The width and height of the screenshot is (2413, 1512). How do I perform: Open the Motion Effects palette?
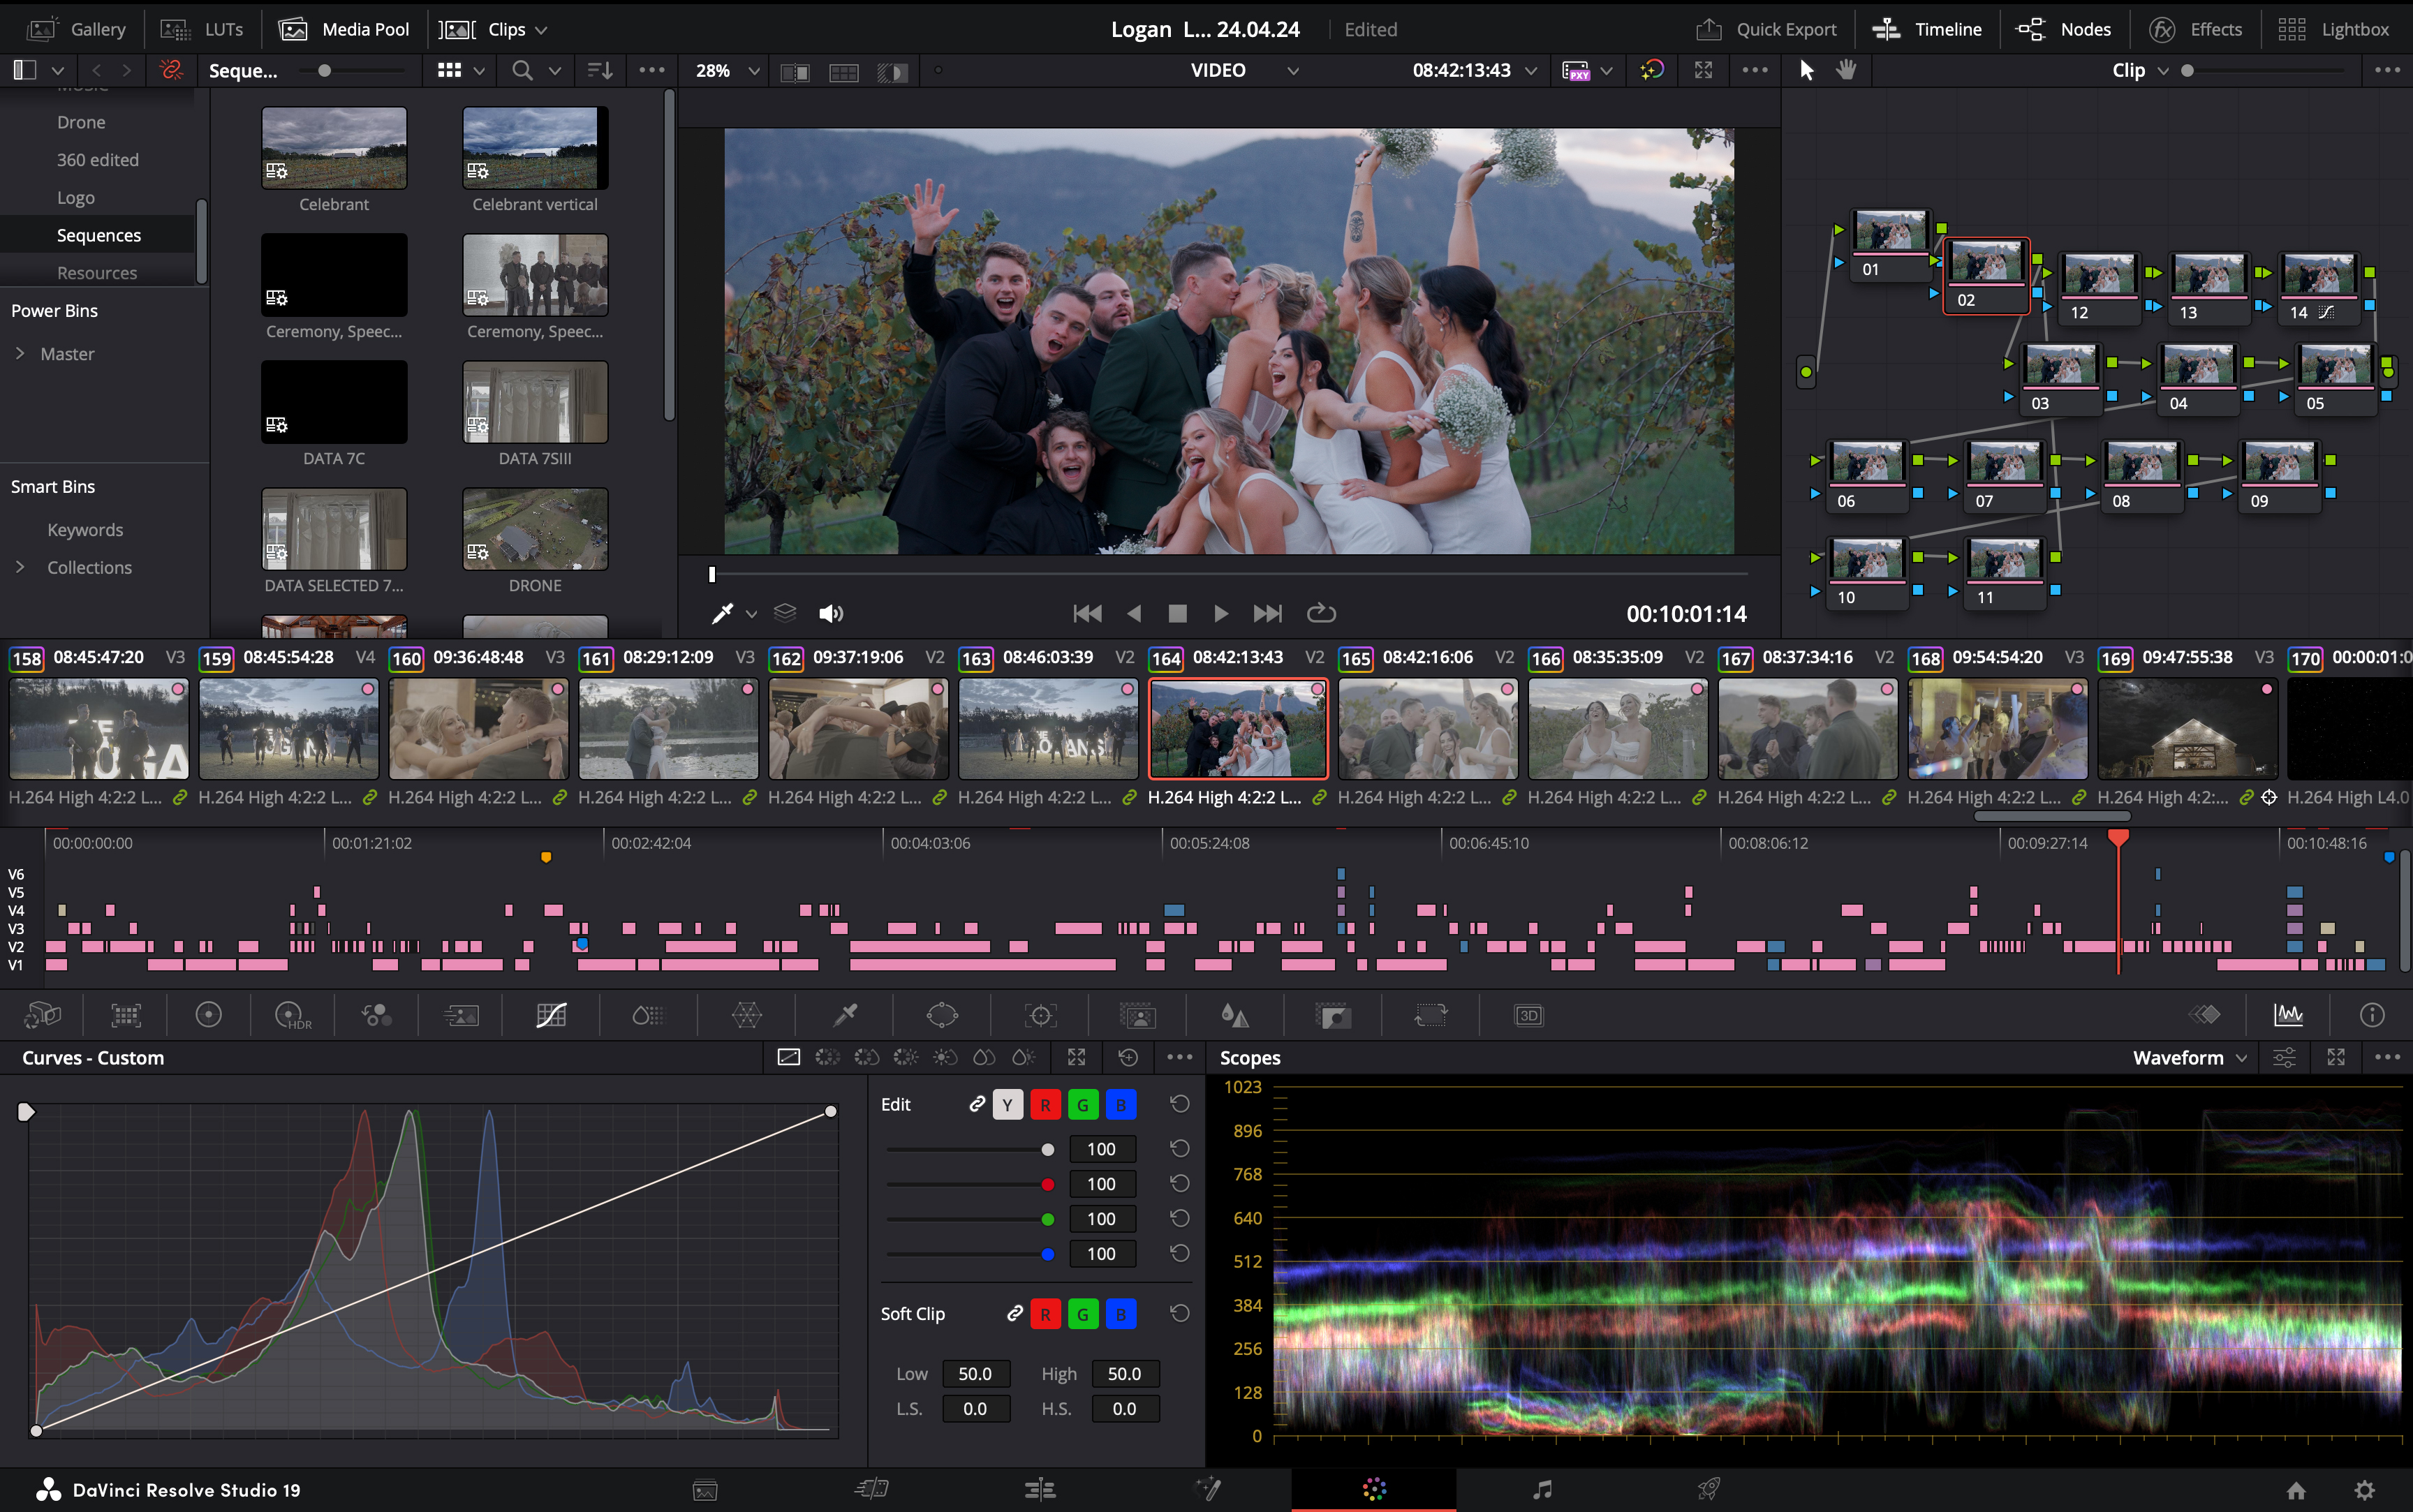(461, 1016)
